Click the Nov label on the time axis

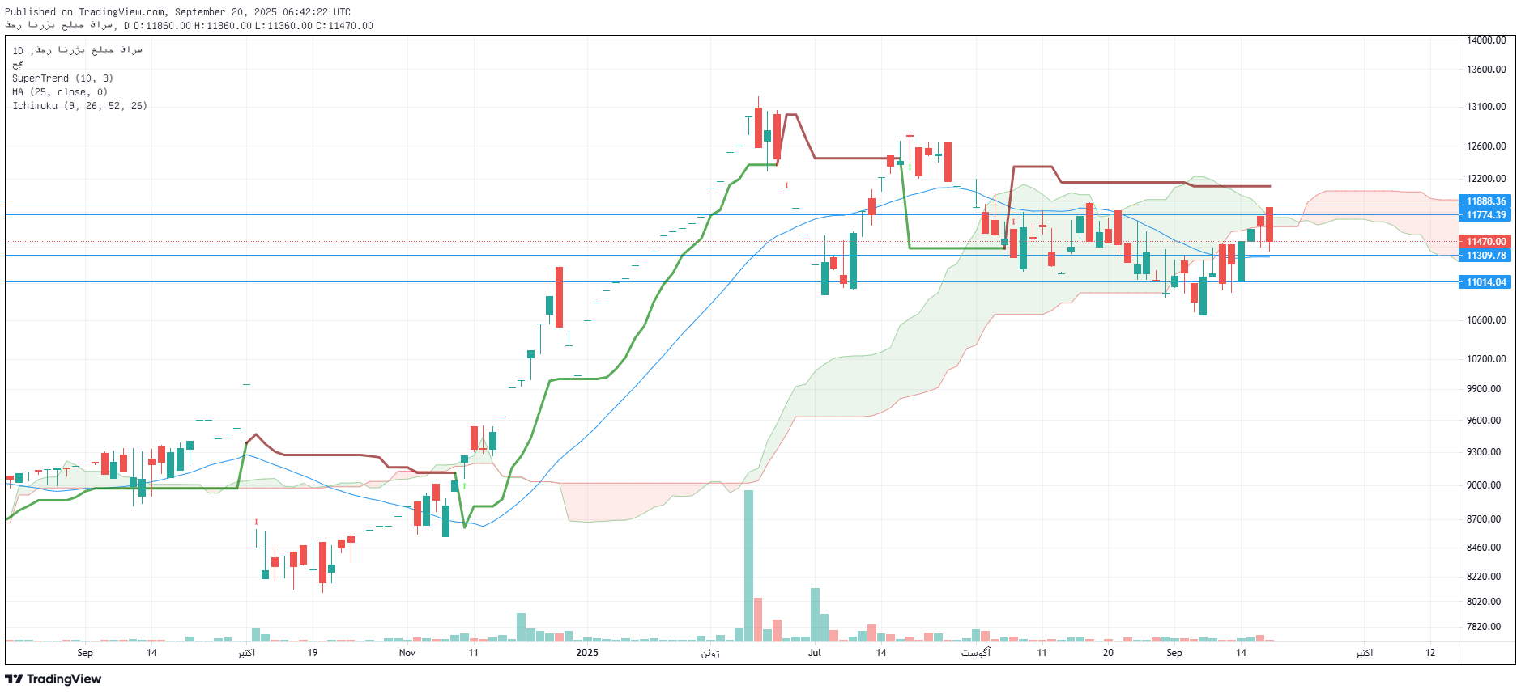[x=407, y=653]
